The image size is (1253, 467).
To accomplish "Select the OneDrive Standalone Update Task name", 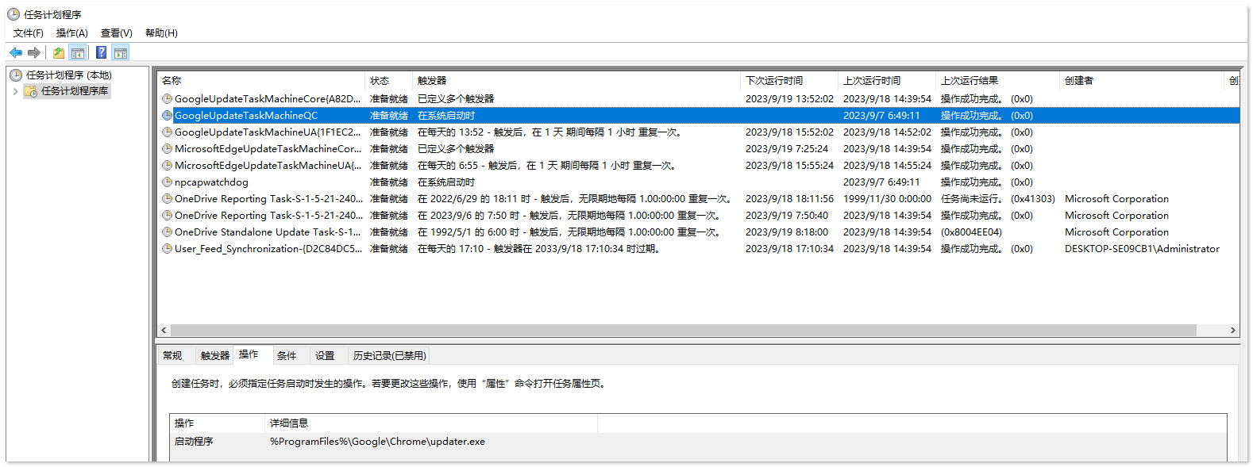I will tap(268, 232).
